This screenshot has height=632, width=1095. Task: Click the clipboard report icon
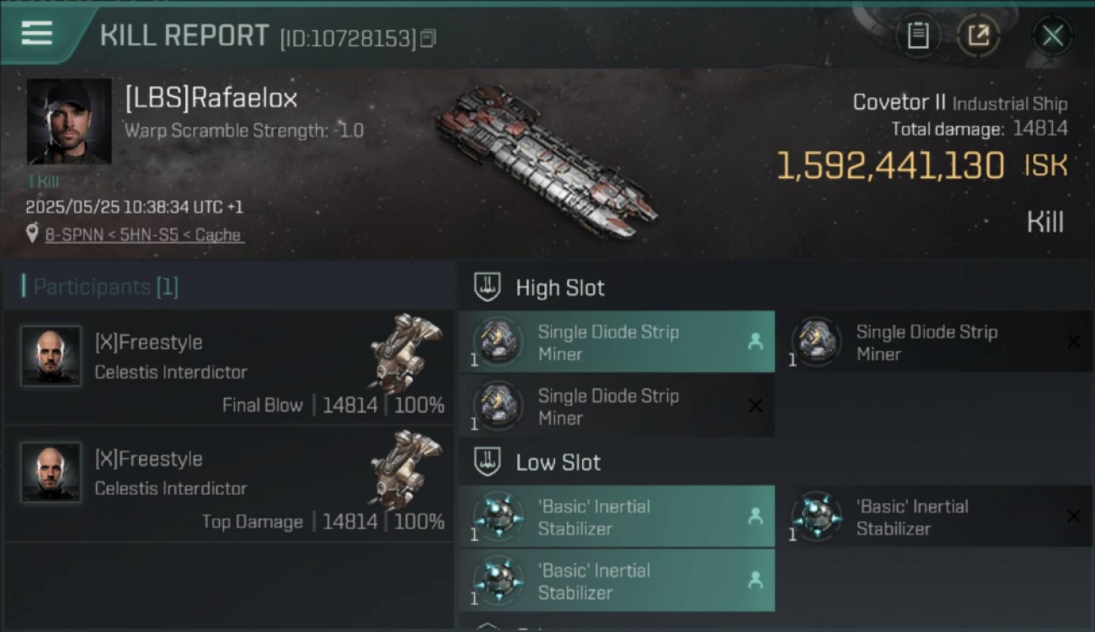(x=918, y=35)
